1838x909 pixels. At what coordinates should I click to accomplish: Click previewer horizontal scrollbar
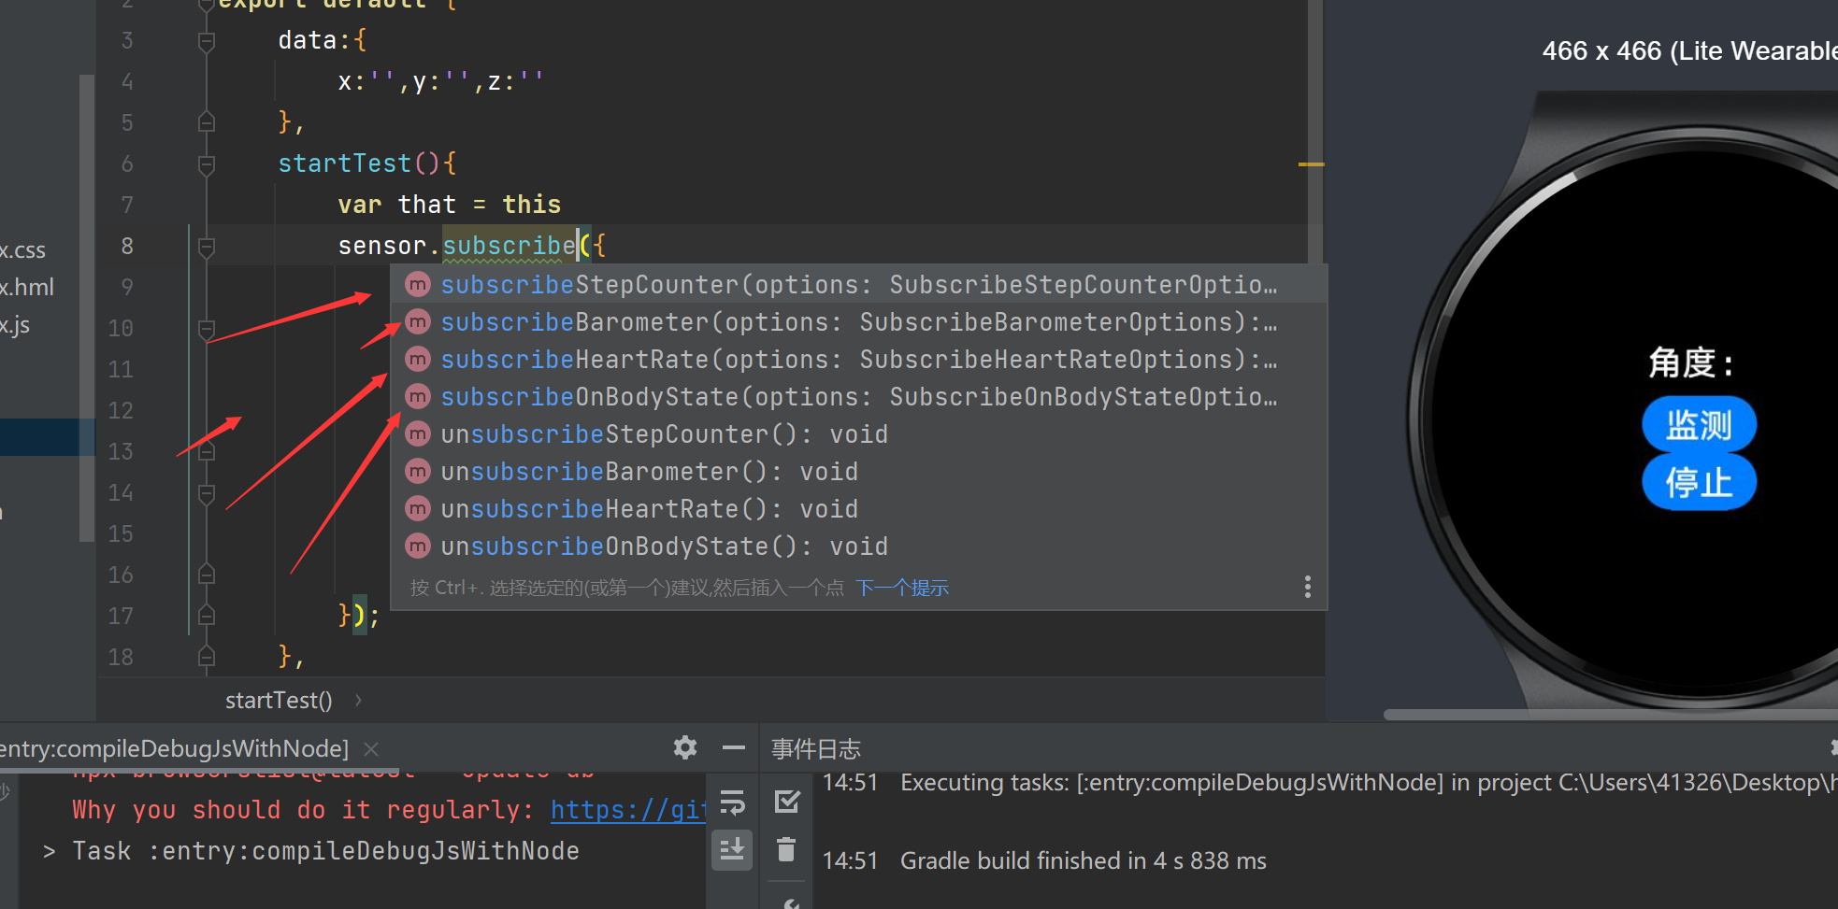1610,715
